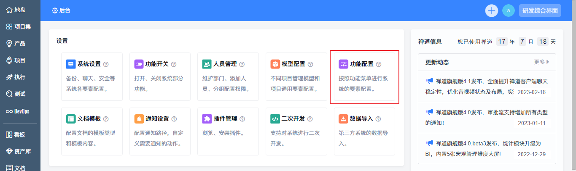Open the 模型配置 card title
Screen dimensions: 576x171
click(293, 64)
